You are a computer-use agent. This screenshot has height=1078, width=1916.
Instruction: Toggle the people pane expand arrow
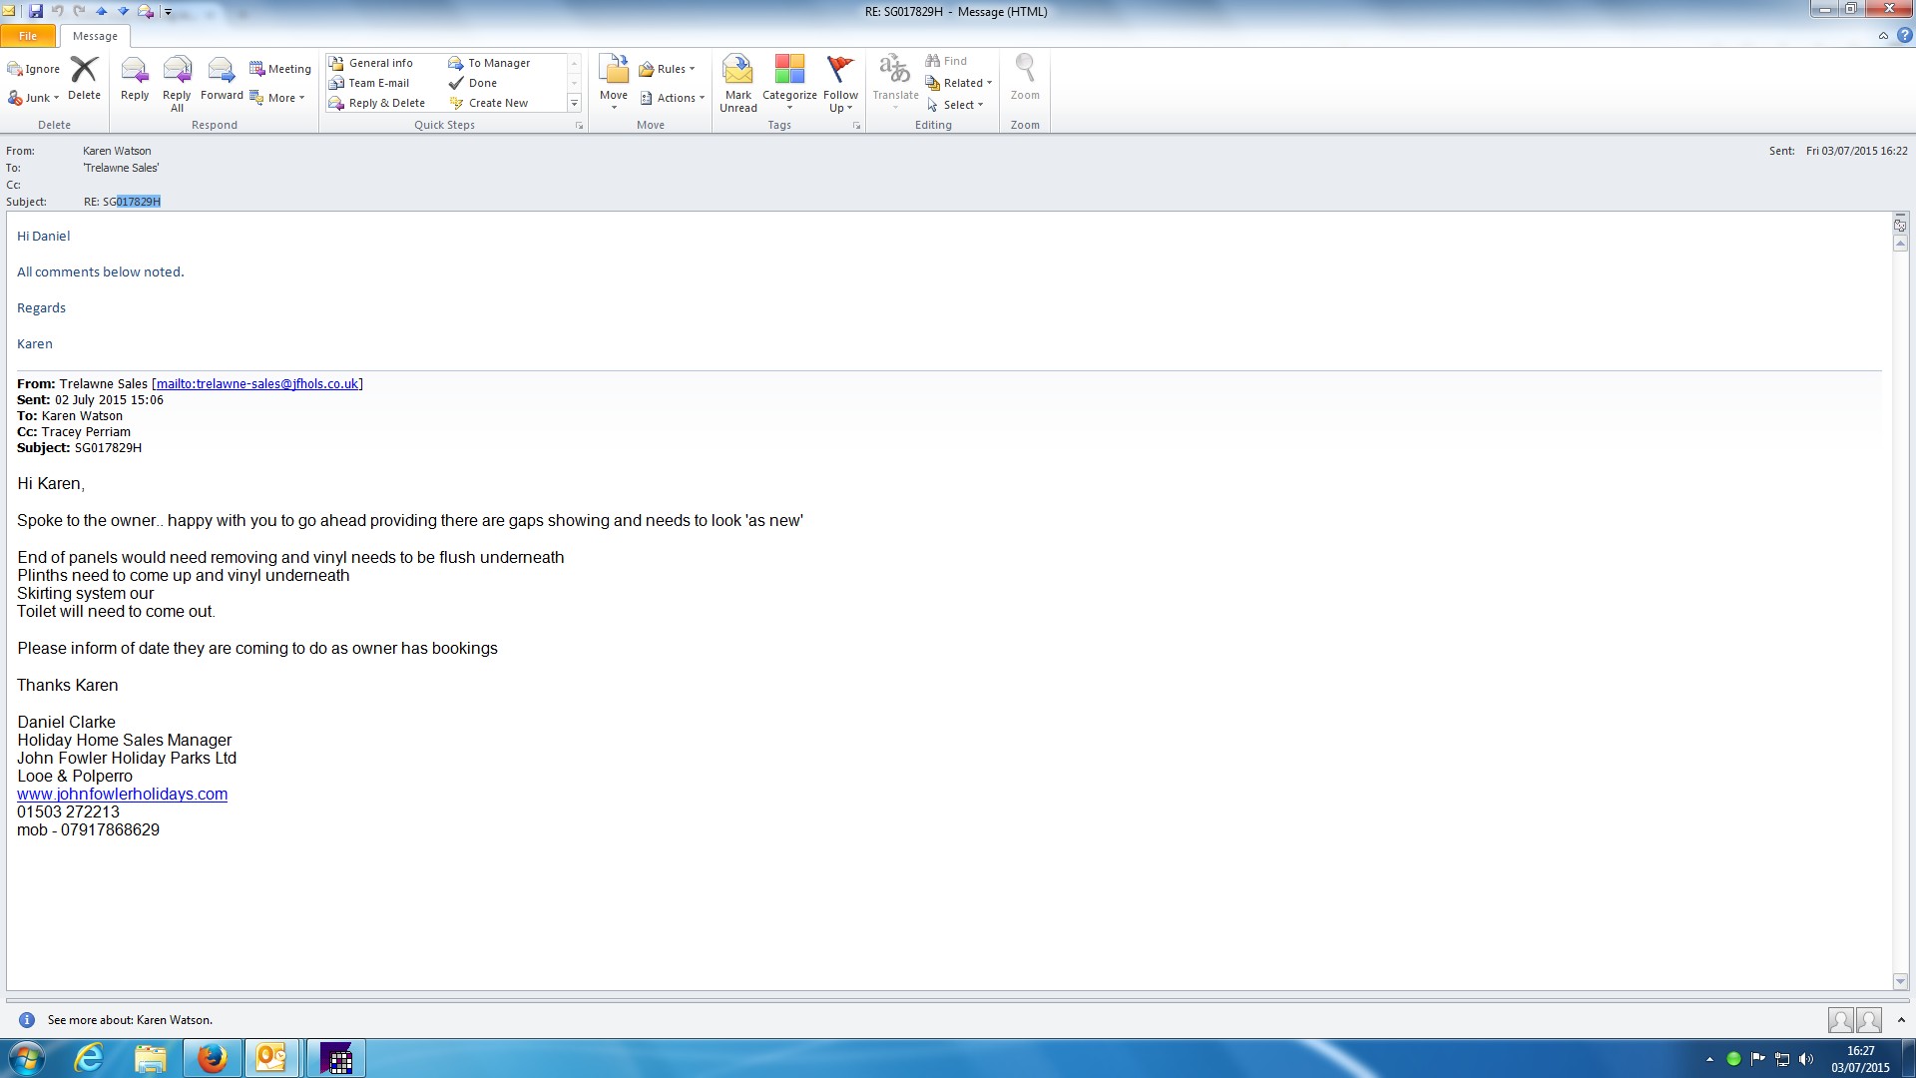pos(1901,1020)
